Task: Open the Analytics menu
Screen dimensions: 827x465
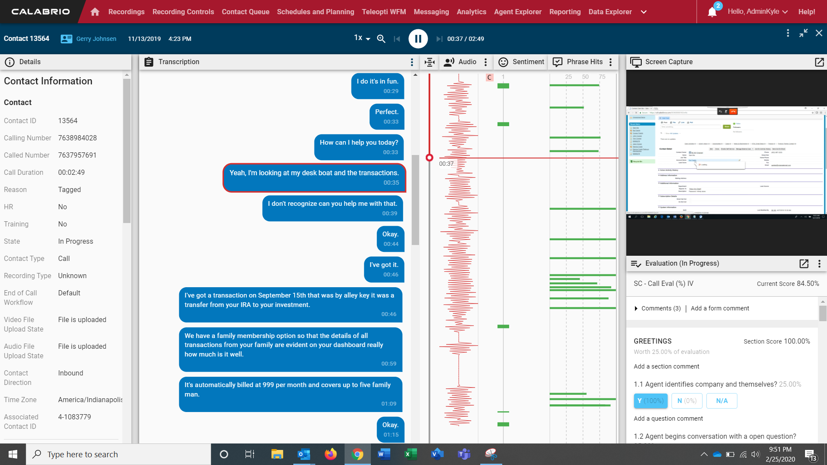Action: (x=471, y=12)
